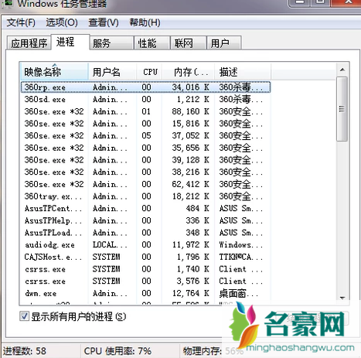361x358 pixels.
Task: Click the process list scroll down arrow
Action: 342,298
